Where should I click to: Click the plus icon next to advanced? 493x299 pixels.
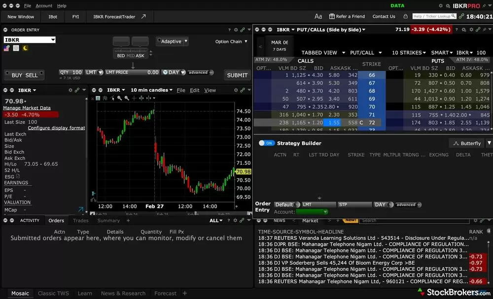[x=211, y=72]
